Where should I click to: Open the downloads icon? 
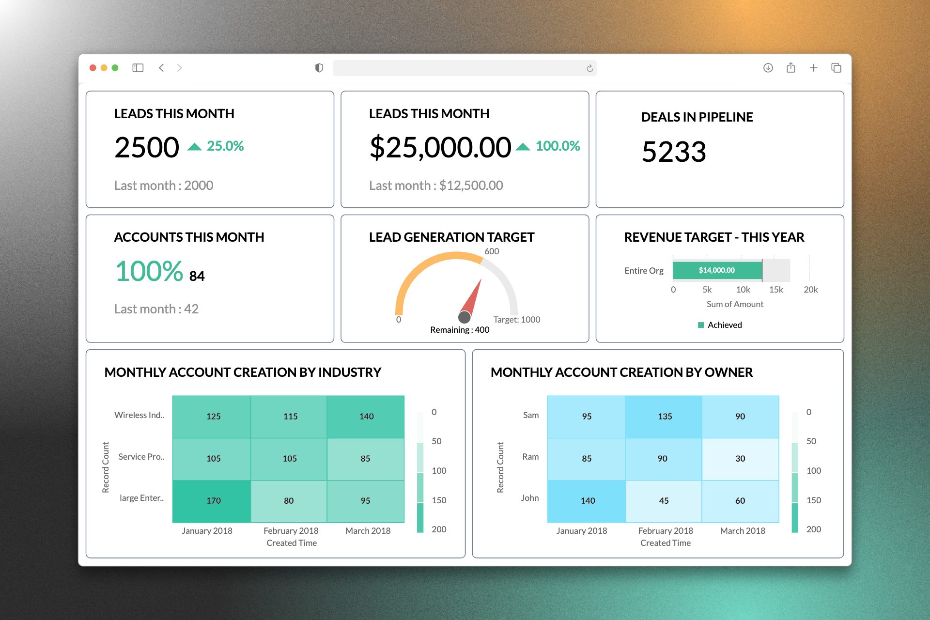pos(768,68)
